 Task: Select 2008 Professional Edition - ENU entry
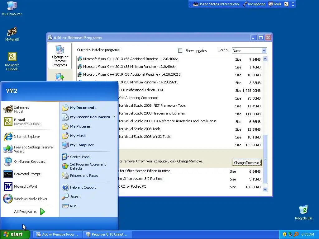[190, 90]
